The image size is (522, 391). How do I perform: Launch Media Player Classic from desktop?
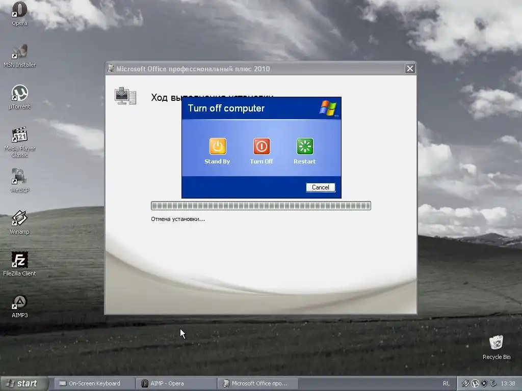pyautogui.click(x=19, y=142)
